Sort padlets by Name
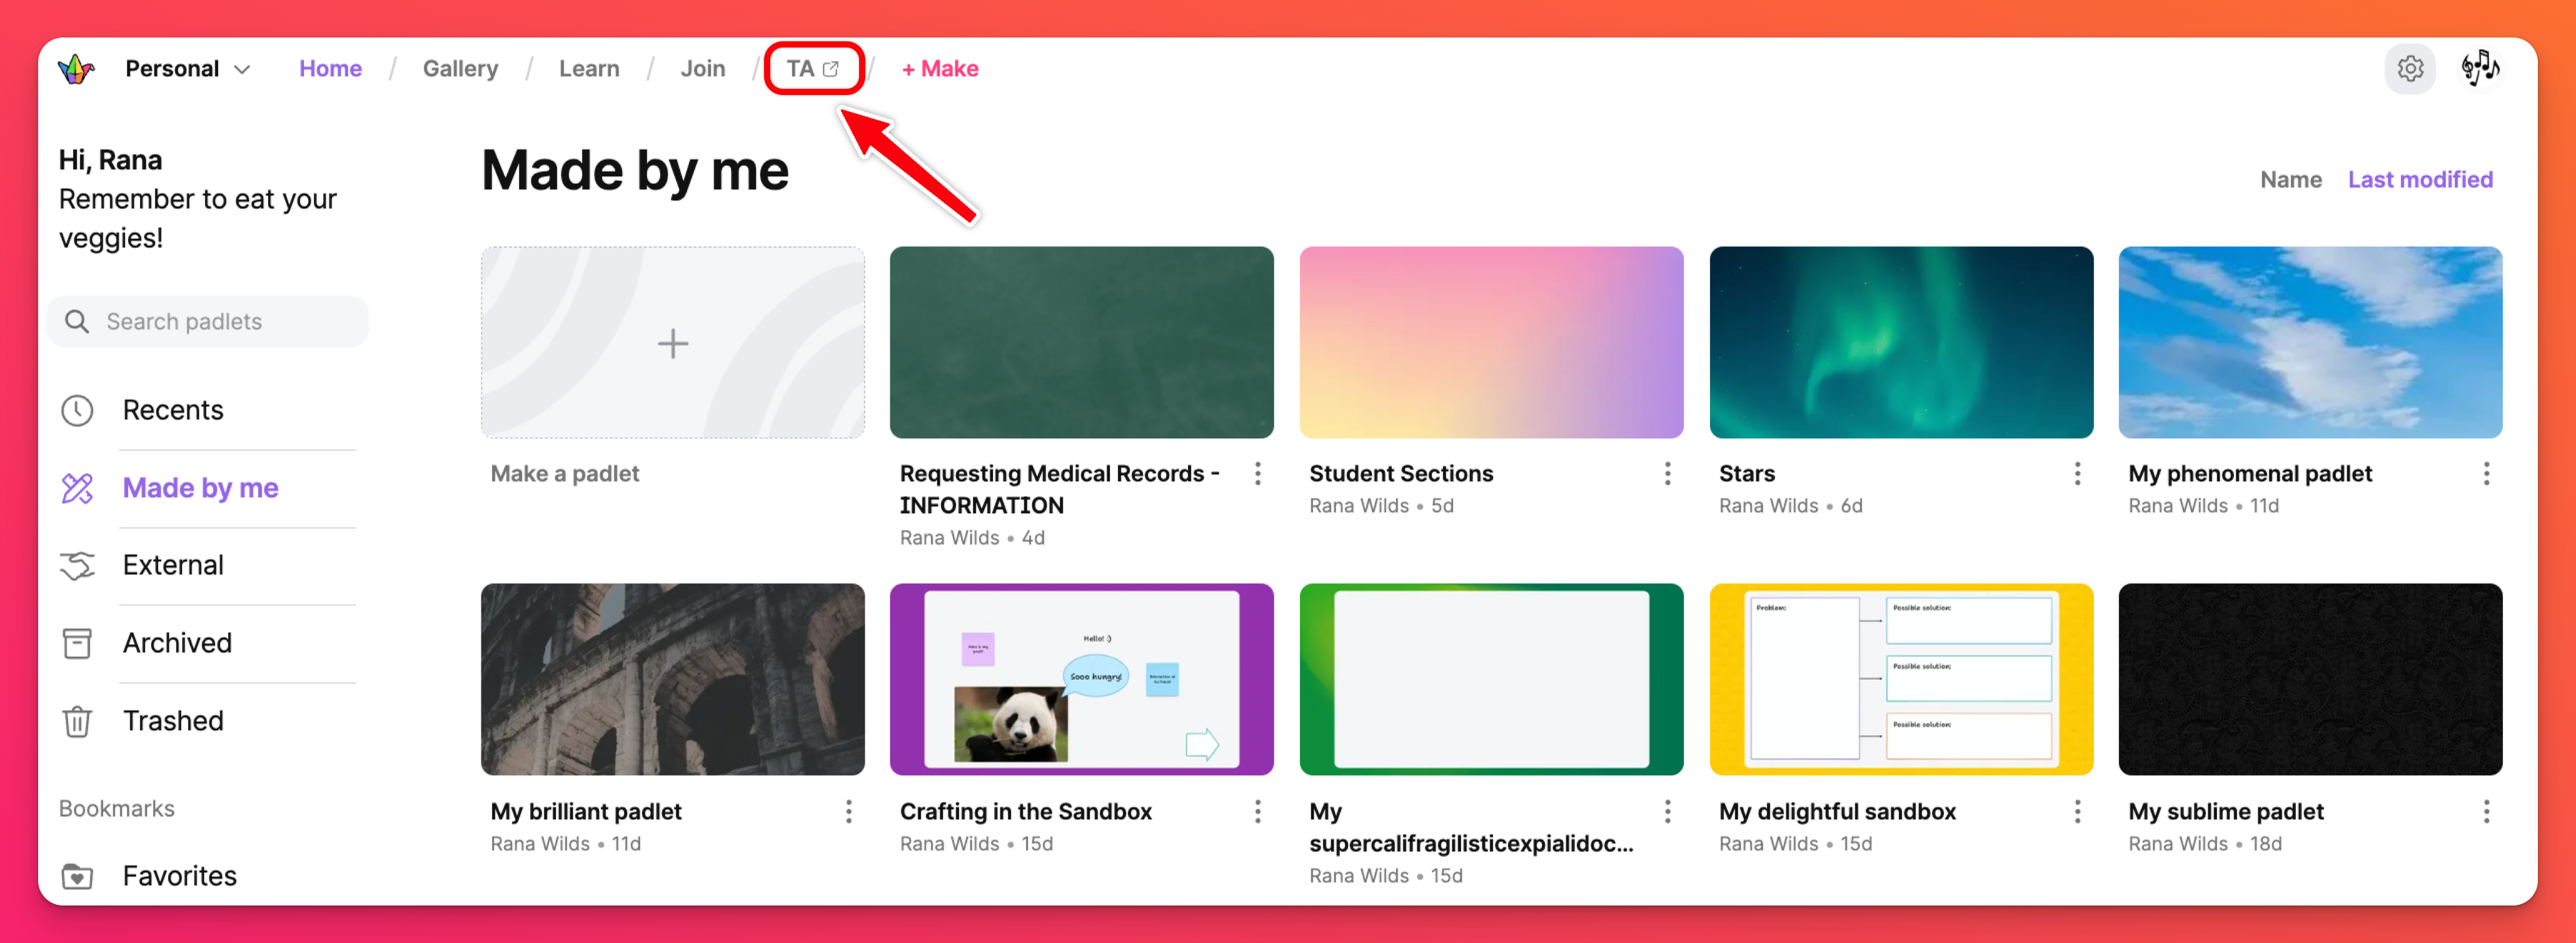Image resolution: width=2576 pixels, height=943 pixels. (x=2290, y=180)
